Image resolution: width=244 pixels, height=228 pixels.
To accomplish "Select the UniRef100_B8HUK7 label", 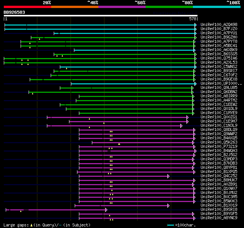I will (x=219, y=180).
